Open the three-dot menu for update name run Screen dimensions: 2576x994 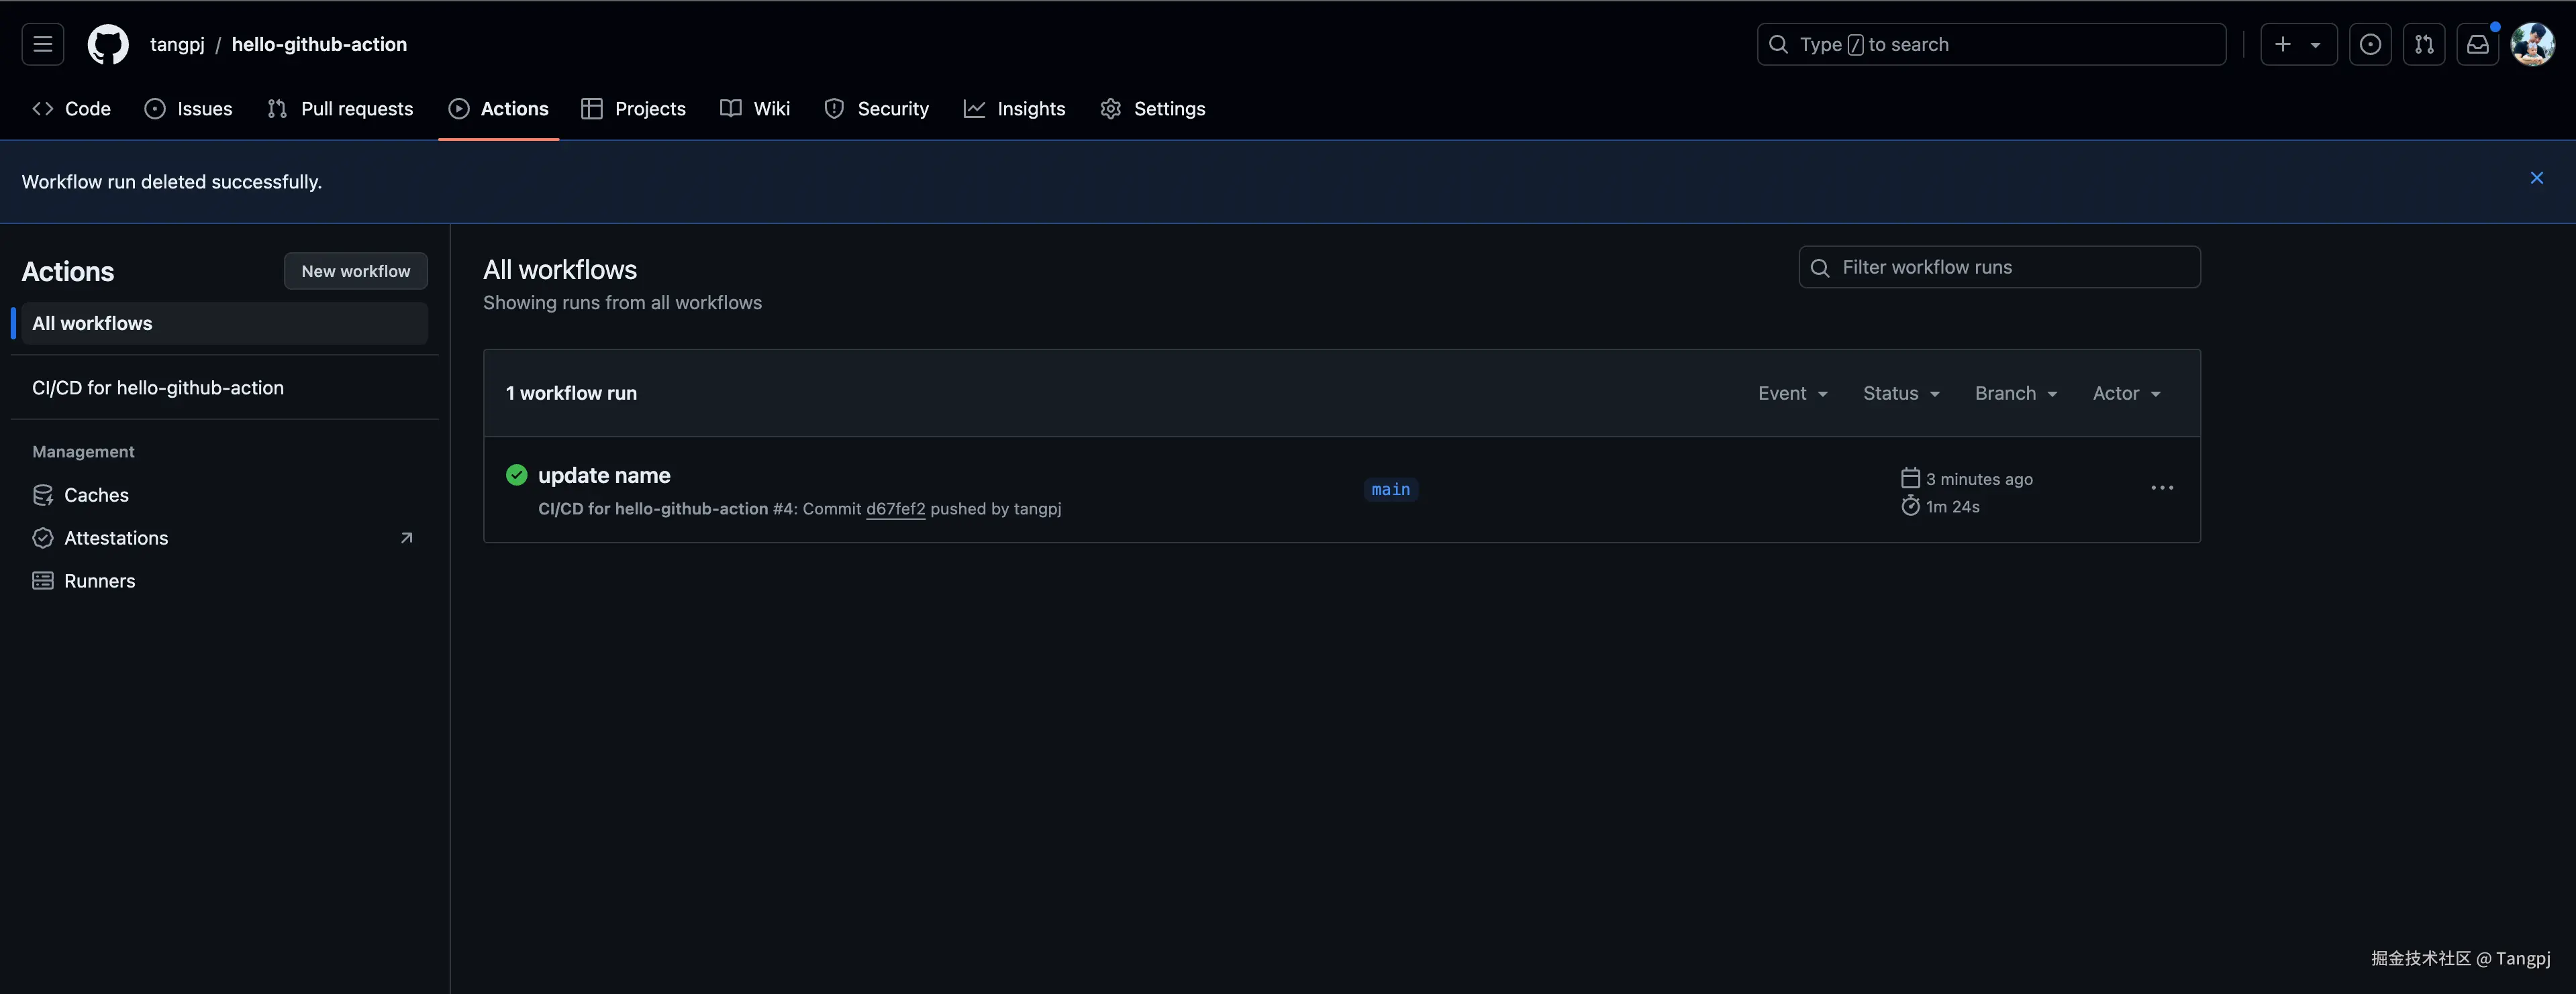pyautogui.click(x=2161, y=488)
